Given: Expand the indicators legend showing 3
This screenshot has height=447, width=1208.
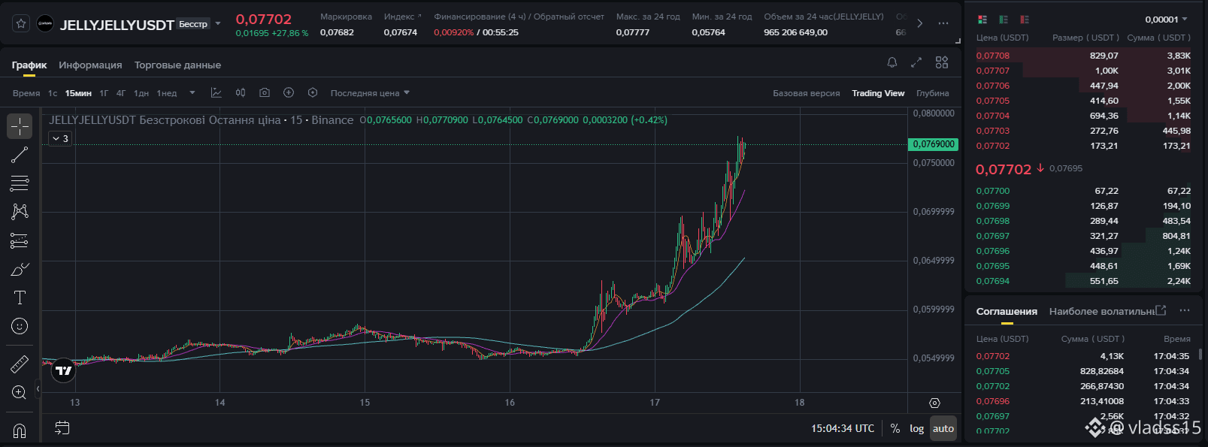Looking at the screenshot, I should [59, 138].
